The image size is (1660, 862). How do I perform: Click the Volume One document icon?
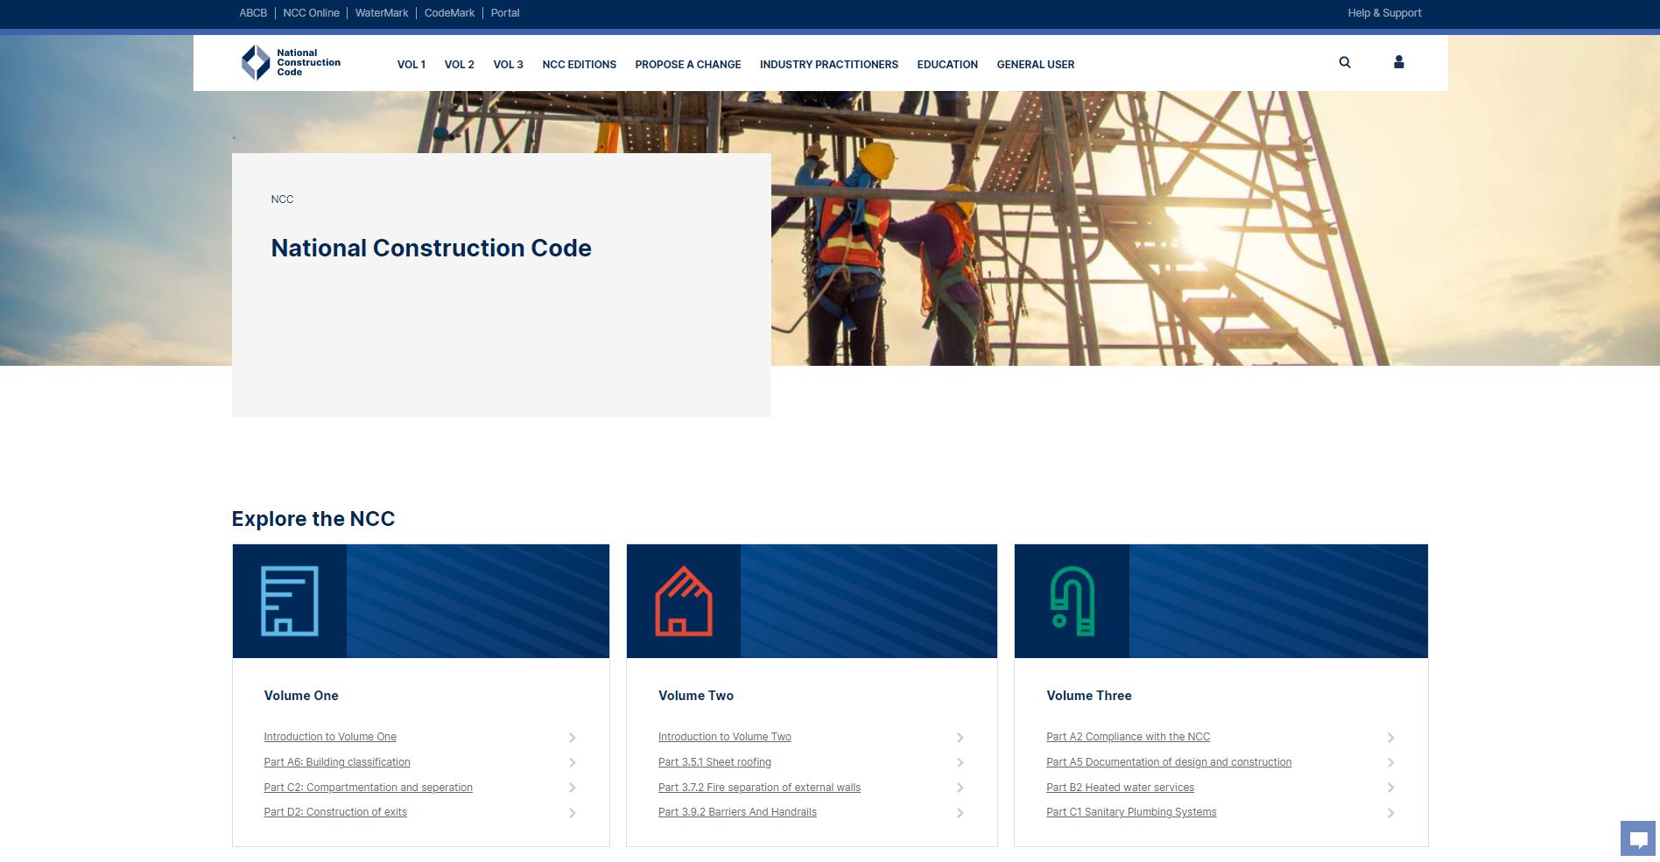pos(289,600)
